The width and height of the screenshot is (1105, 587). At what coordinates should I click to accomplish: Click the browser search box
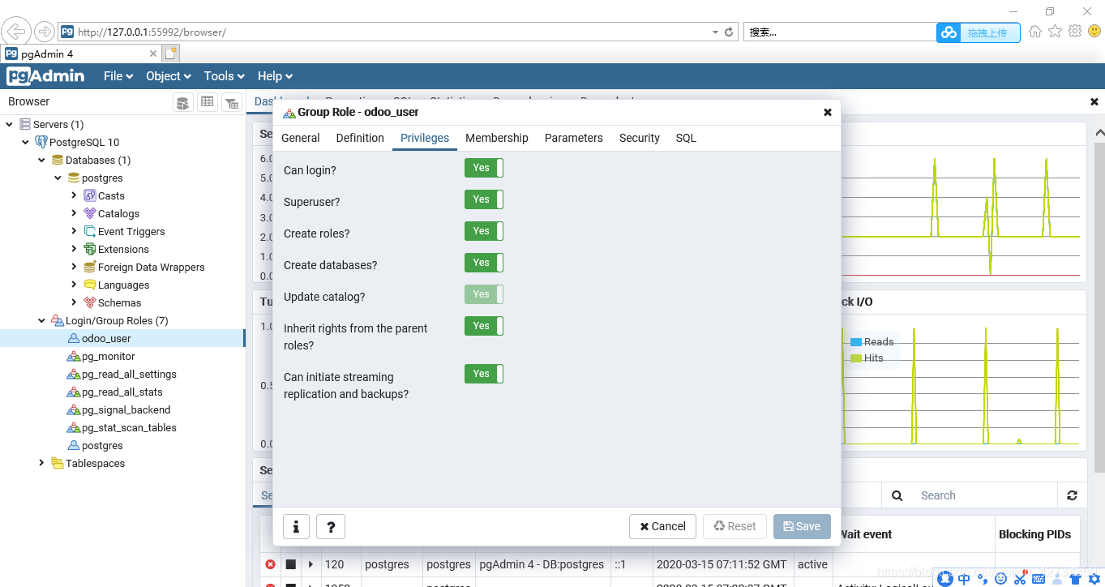pos(839,32)
